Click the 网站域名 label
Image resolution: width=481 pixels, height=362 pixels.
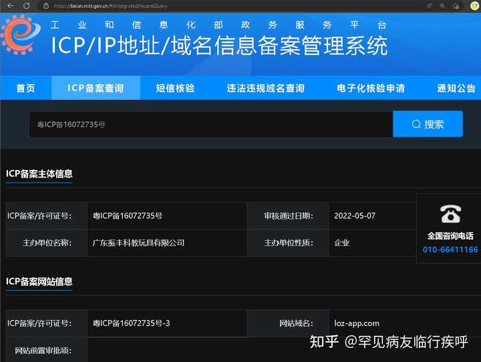tap(296, 323)
